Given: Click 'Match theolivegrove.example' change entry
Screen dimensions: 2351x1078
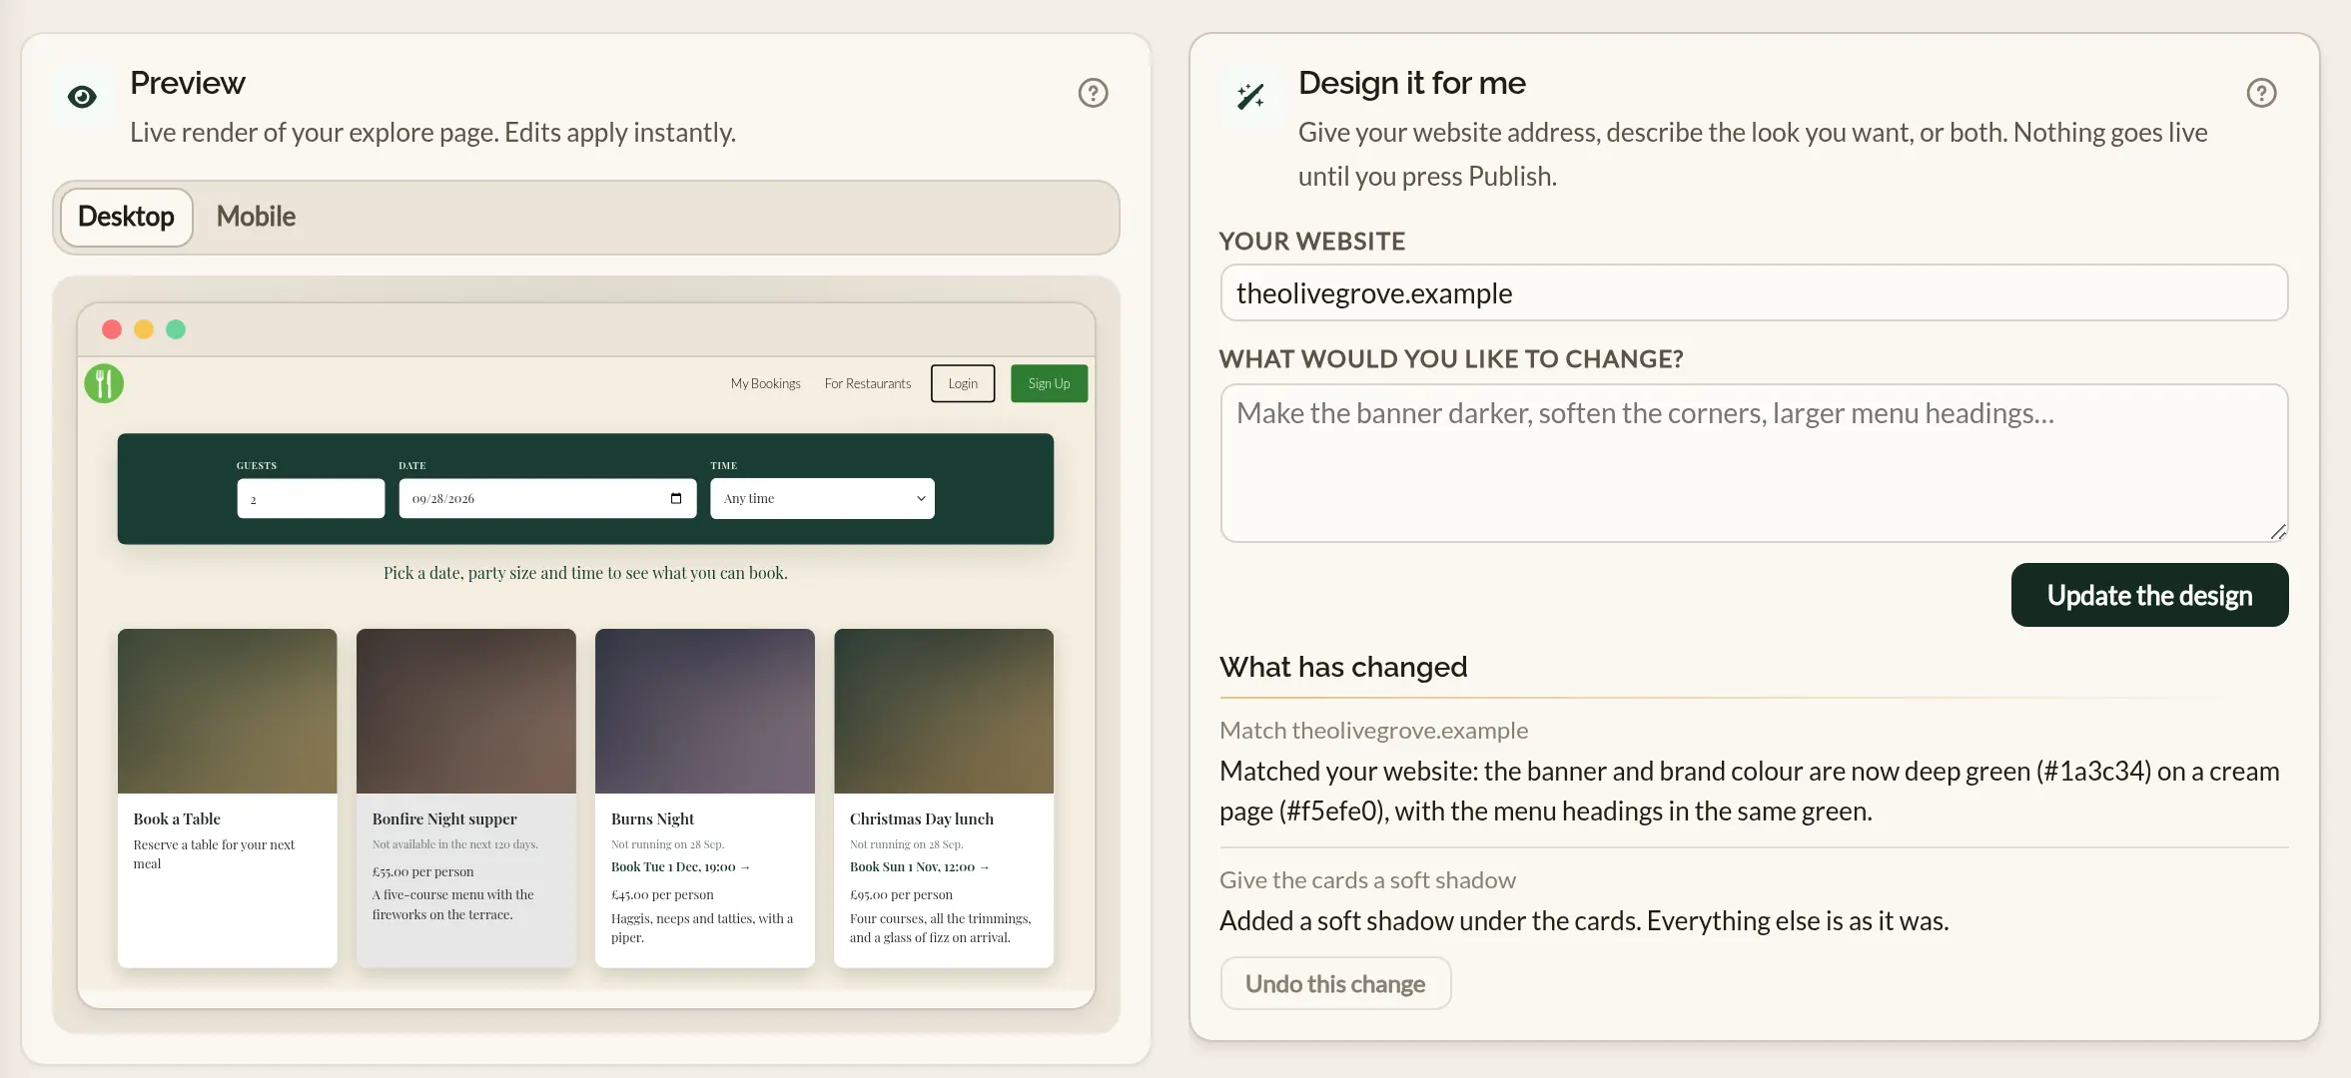Looking at the screenshot, I should coord(1373,730).
